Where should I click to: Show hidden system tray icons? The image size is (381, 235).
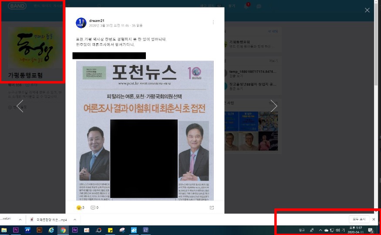tap(320, 230)
